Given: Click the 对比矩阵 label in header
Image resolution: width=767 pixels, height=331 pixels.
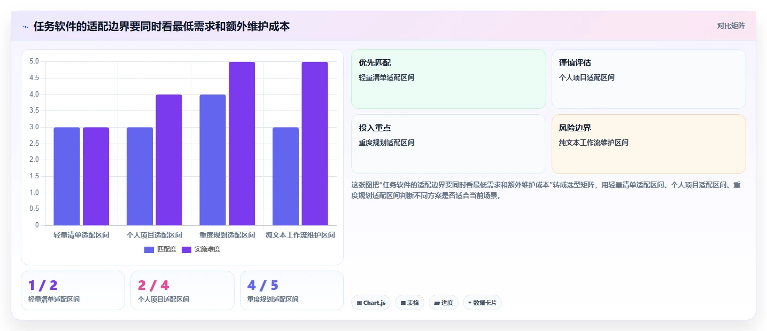Looking at the screenshot, I should click(x=731, y=26).
